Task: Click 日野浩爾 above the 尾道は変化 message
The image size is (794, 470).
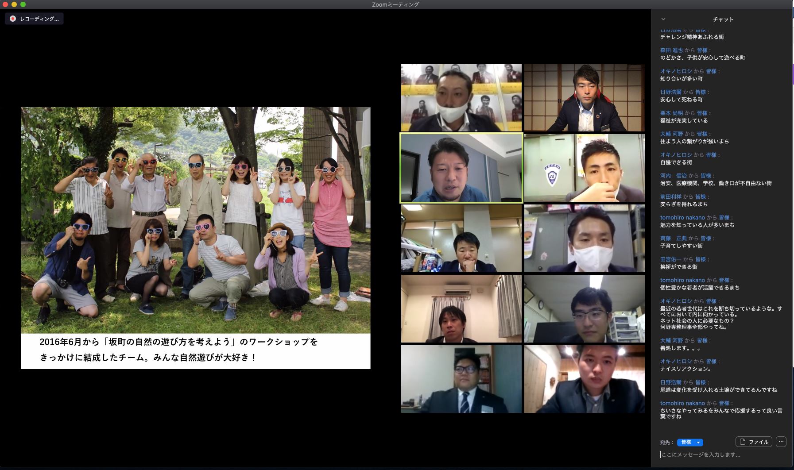Action: click(671, 382)
